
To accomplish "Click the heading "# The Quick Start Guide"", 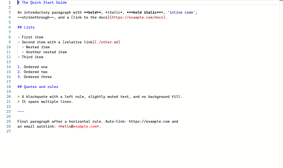I will click(42, 3).
